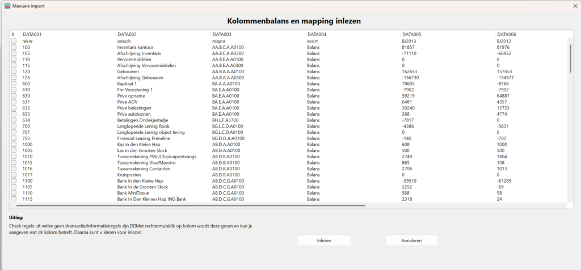Check the box beside account 702
This screenshot has height=270, width=581.
pos(14,138)
